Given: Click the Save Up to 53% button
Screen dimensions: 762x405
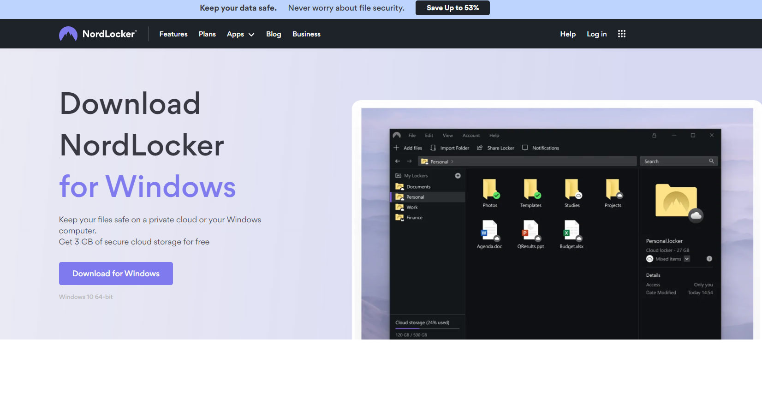Looking at the screenshot, I should (452, 8).
